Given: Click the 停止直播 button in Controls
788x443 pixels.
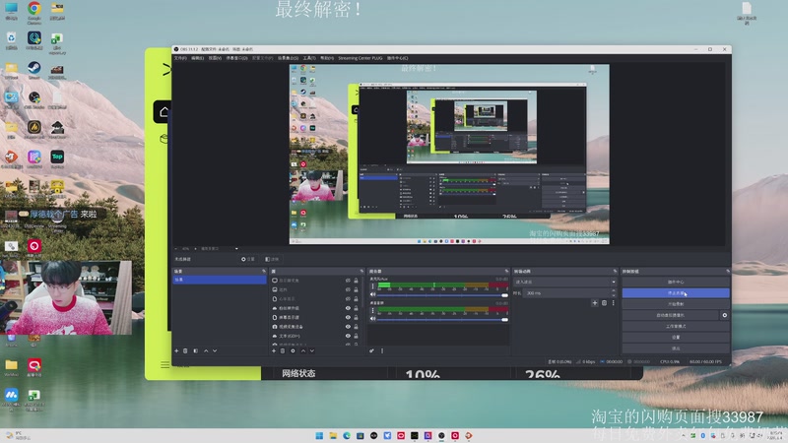Looking at the screenshot, I should coord(676,292).
